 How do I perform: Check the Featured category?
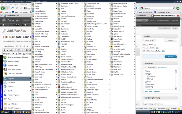(146, 84)
